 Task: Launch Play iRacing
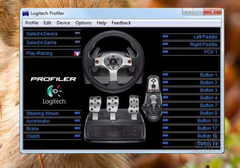point(52,53)
